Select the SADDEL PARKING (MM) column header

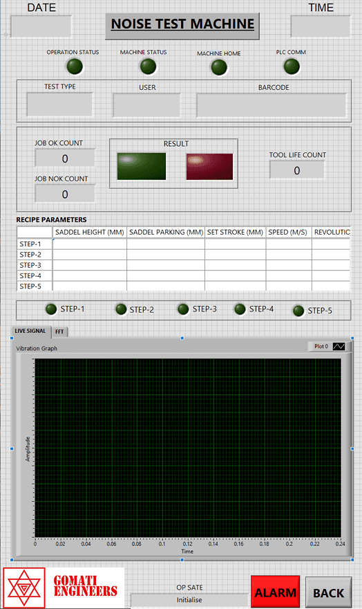tap(166, 233)
